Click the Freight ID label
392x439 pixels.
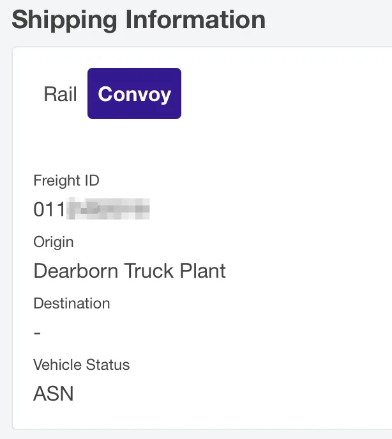66,181
